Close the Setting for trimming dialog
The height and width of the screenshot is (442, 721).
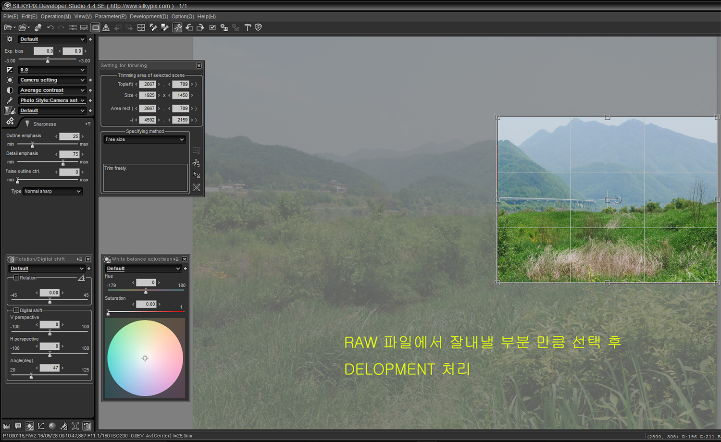pyautogui.click(x=199, y=65)
